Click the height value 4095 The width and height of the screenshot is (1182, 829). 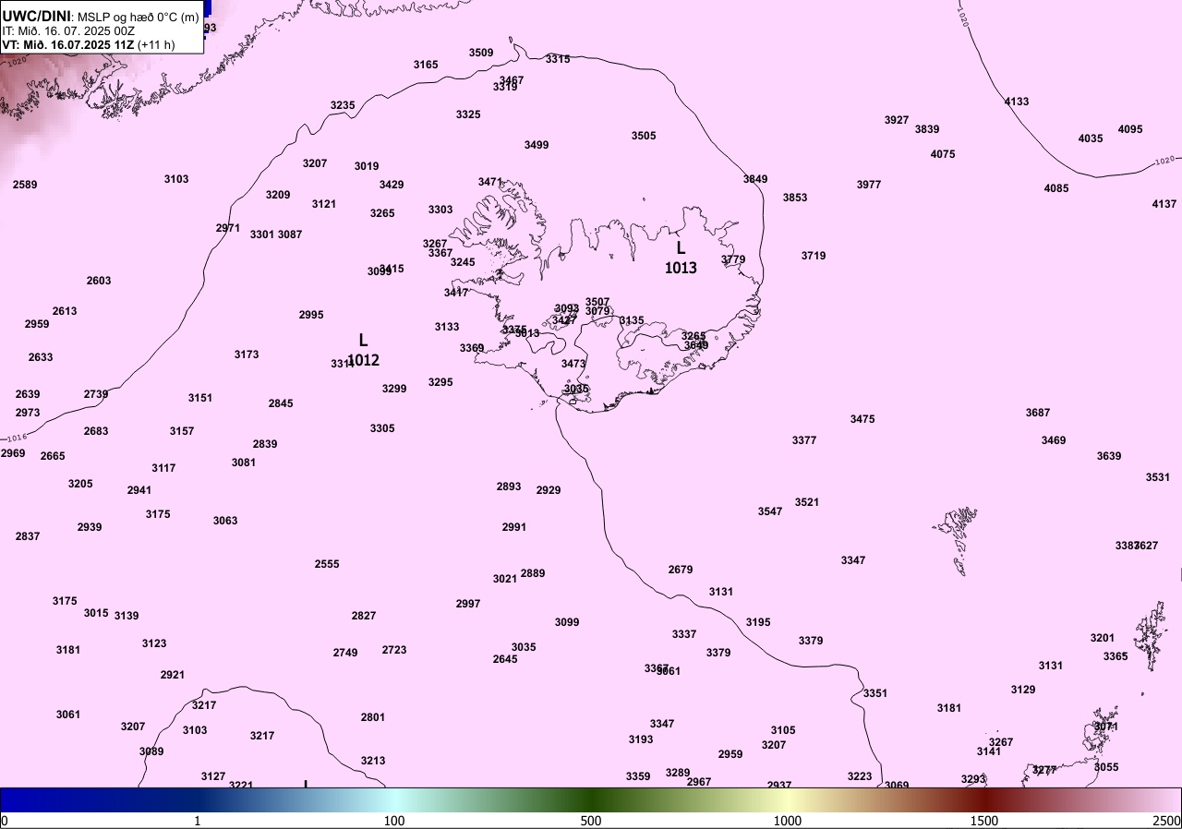point(1130,129)
